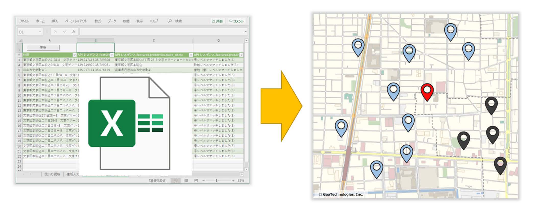Open the ファイル menu

pyautogui.click(x=24, y=21)
